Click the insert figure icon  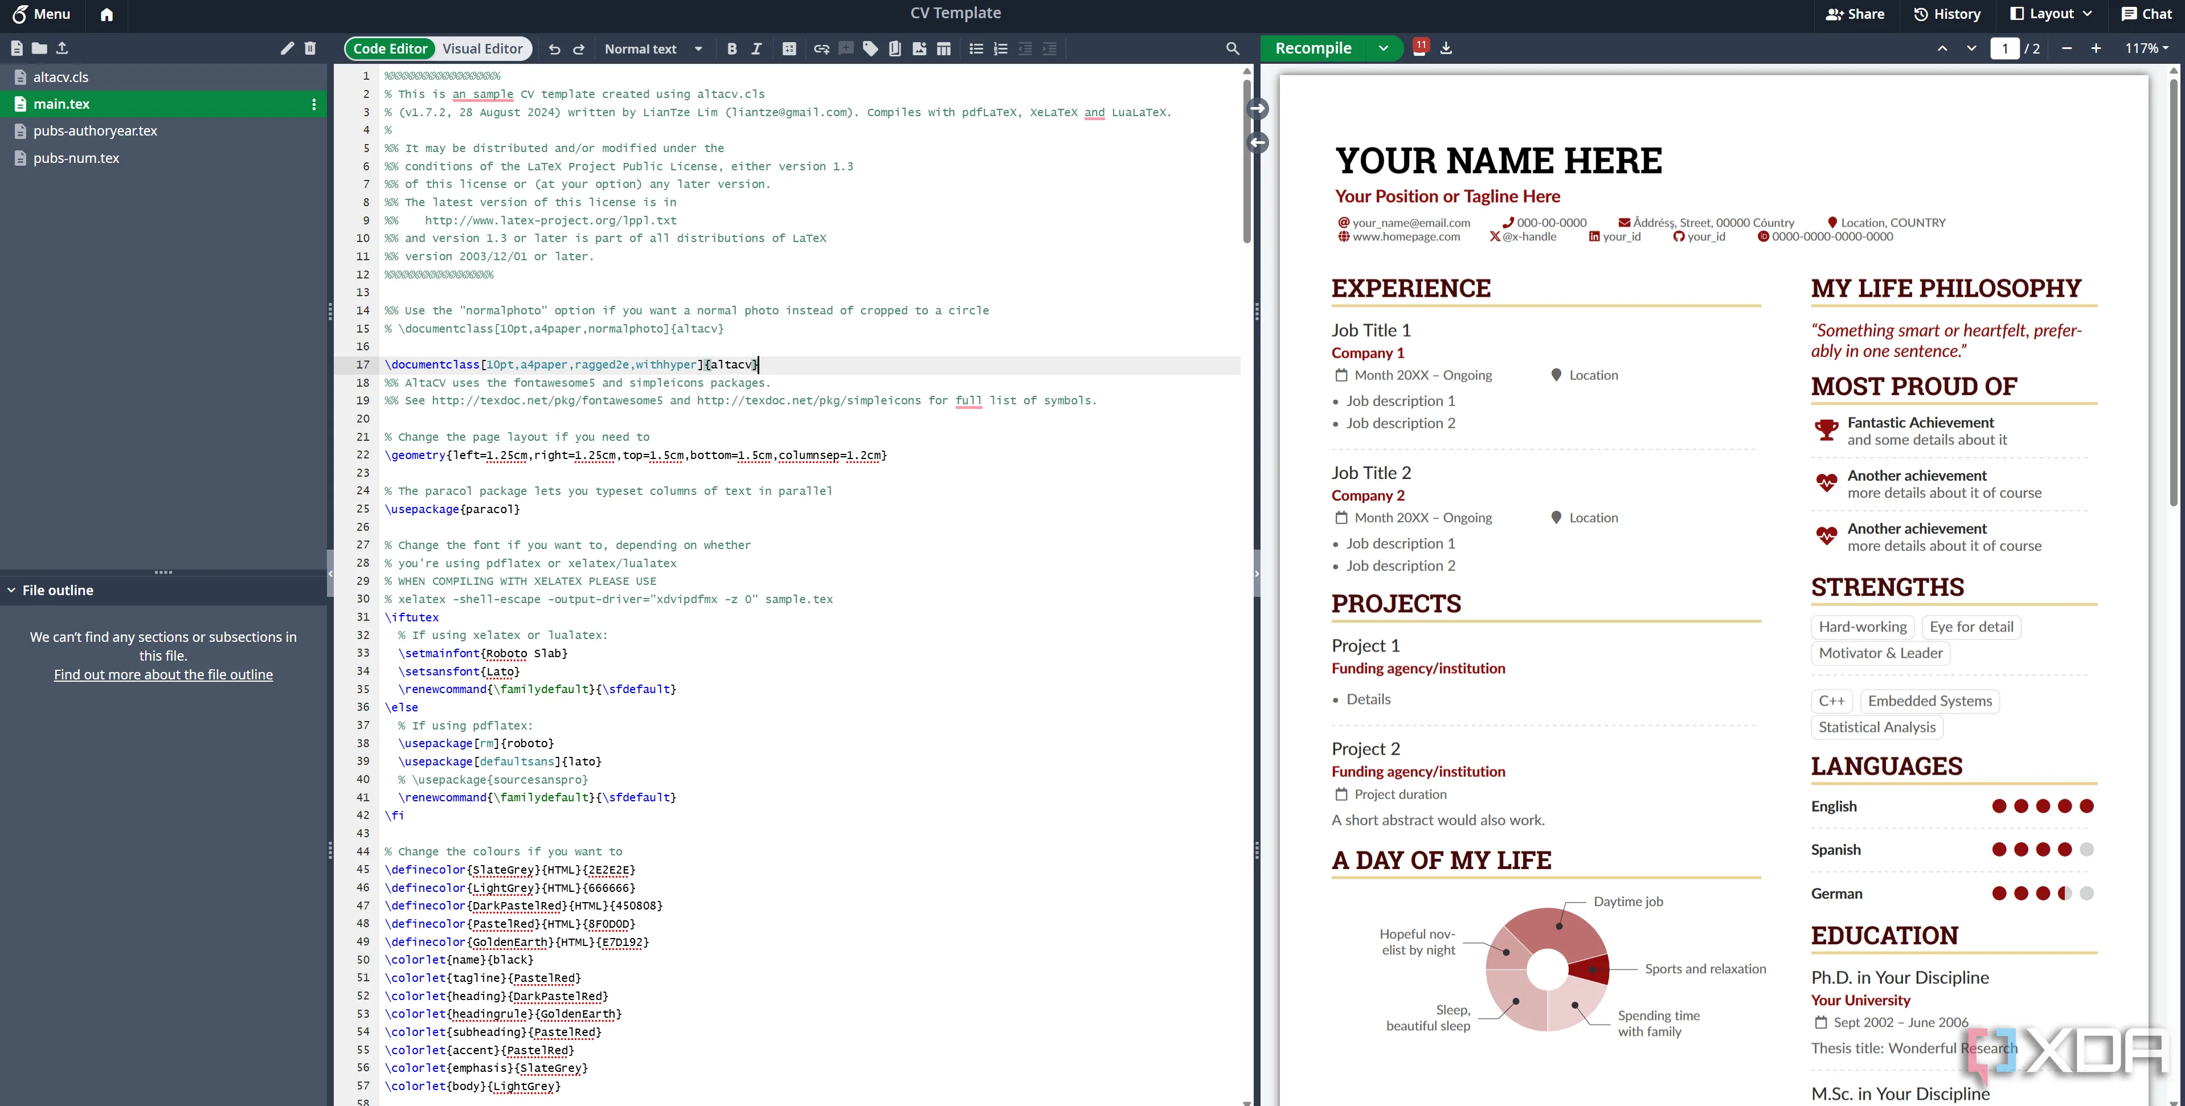[919, 49]
